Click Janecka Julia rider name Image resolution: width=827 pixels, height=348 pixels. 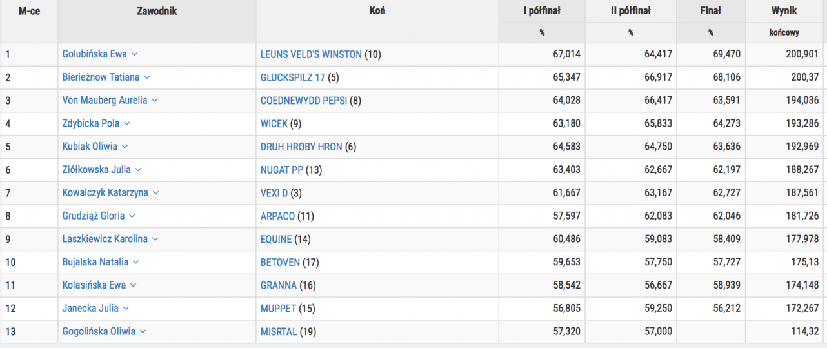click(x=90, y=309)
